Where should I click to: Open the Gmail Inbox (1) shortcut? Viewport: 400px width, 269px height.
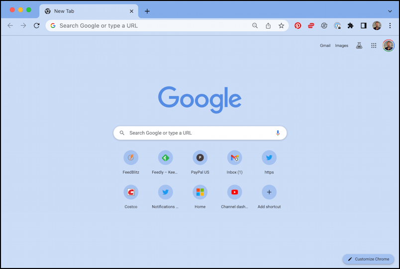[234, 162]
